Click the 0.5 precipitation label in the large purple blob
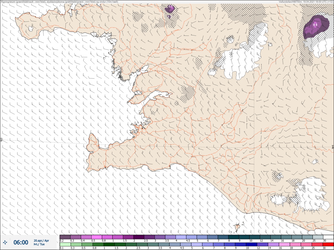 pyautogui.click(x=315, y=25)
